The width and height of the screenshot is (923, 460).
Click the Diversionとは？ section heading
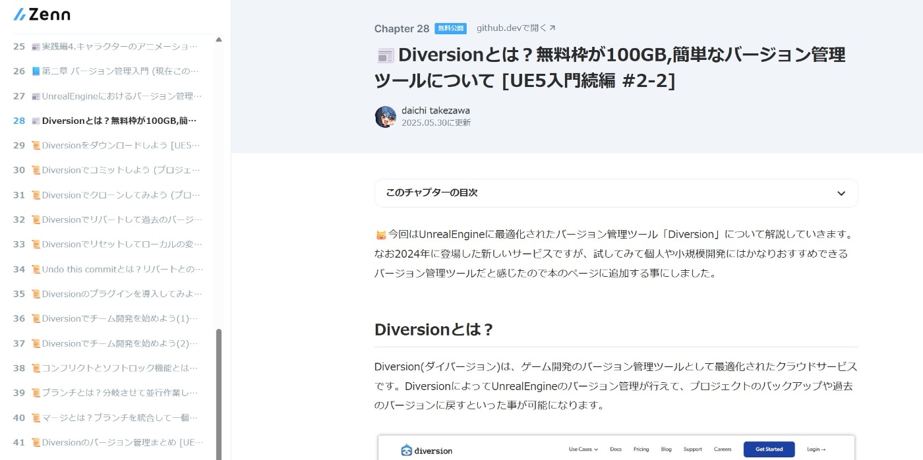point(434,330)
